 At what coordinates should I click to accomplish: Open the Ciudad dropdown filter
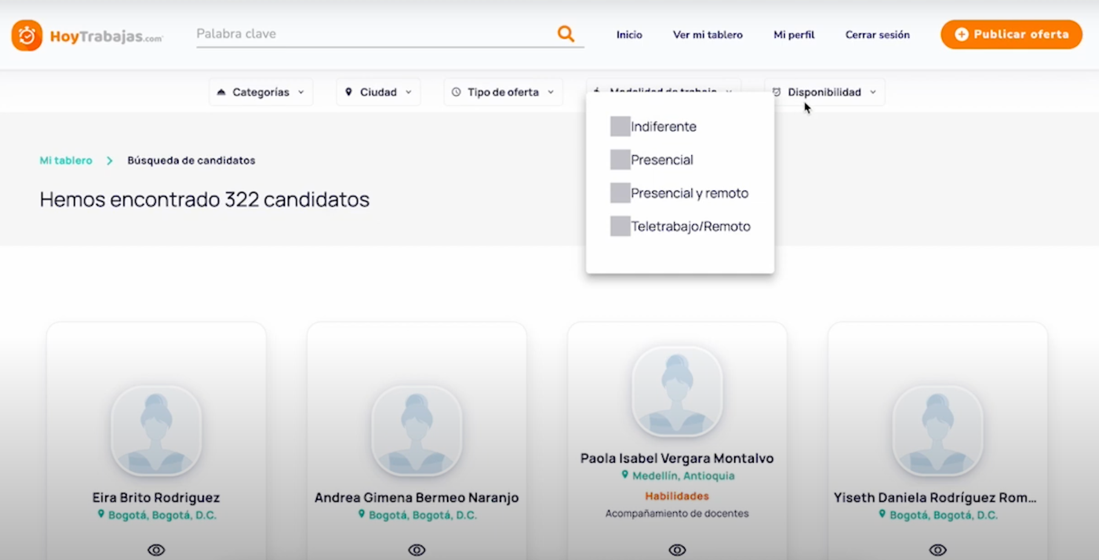coord(379,92)
